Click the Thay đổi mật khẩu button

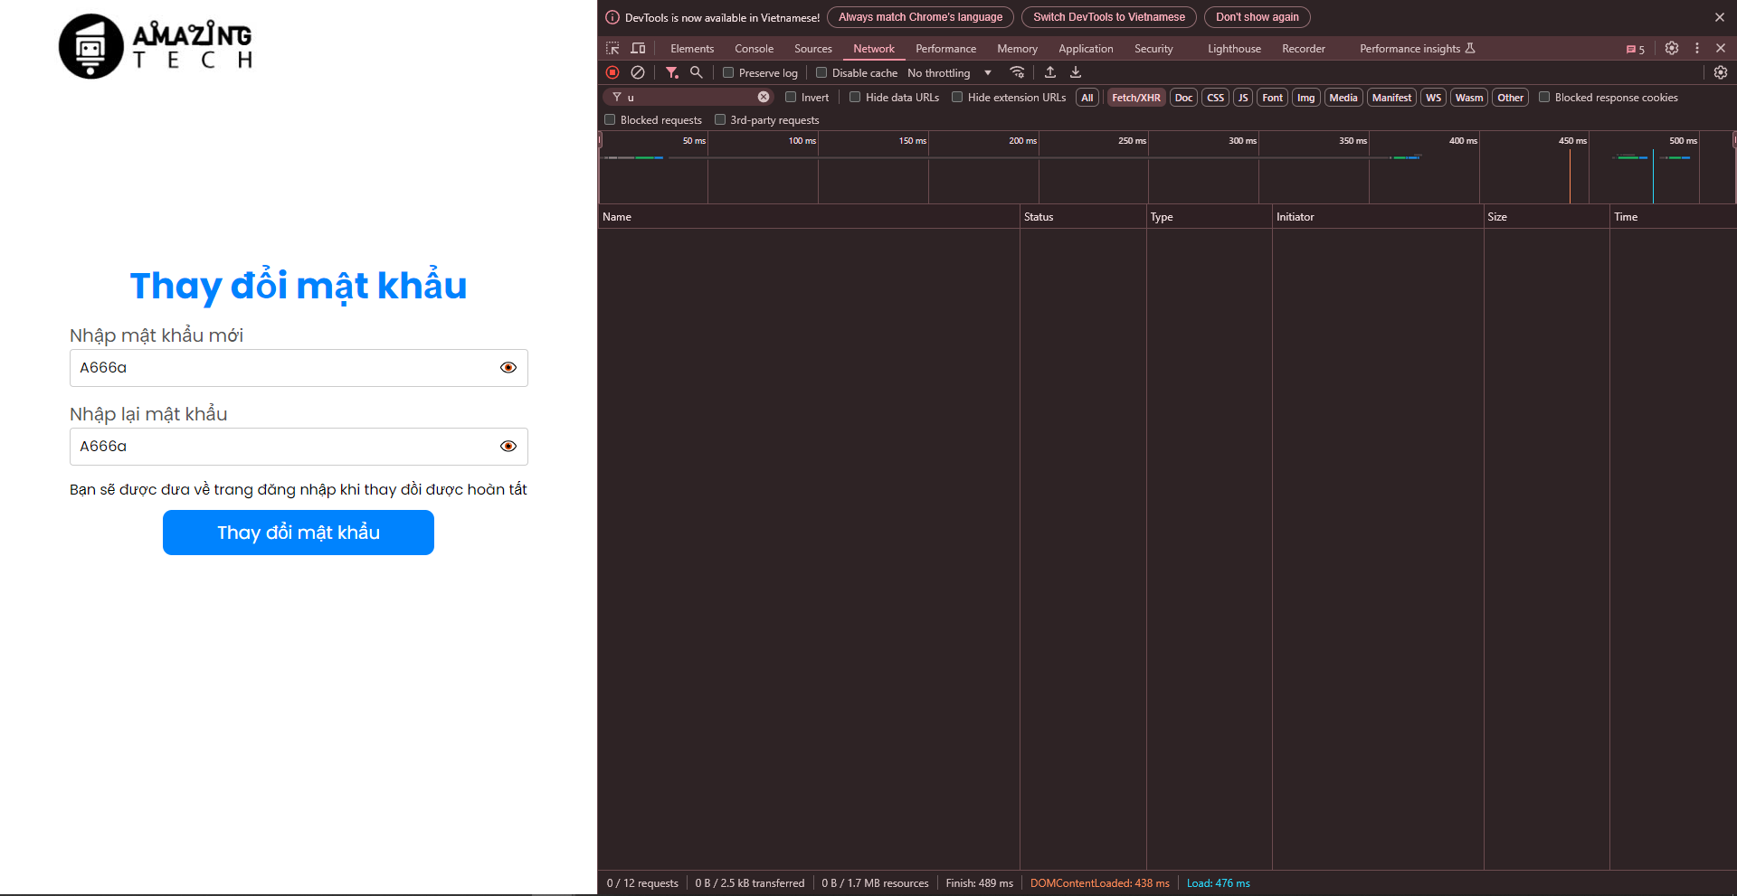[299, 533]
